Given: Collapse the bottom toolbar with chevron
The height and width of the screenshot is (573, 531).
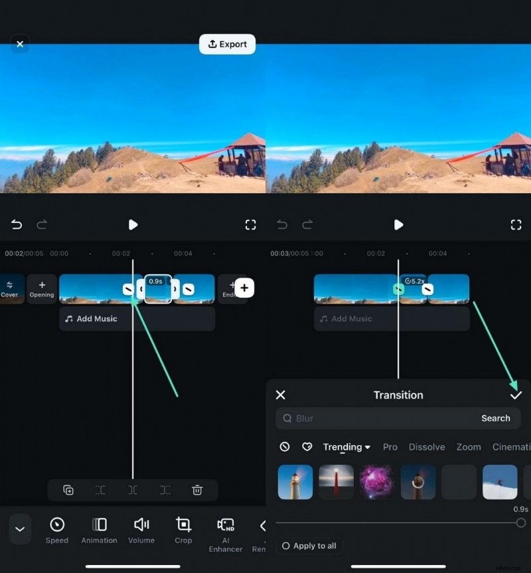Looking at the screenshot, I should 19,529.
